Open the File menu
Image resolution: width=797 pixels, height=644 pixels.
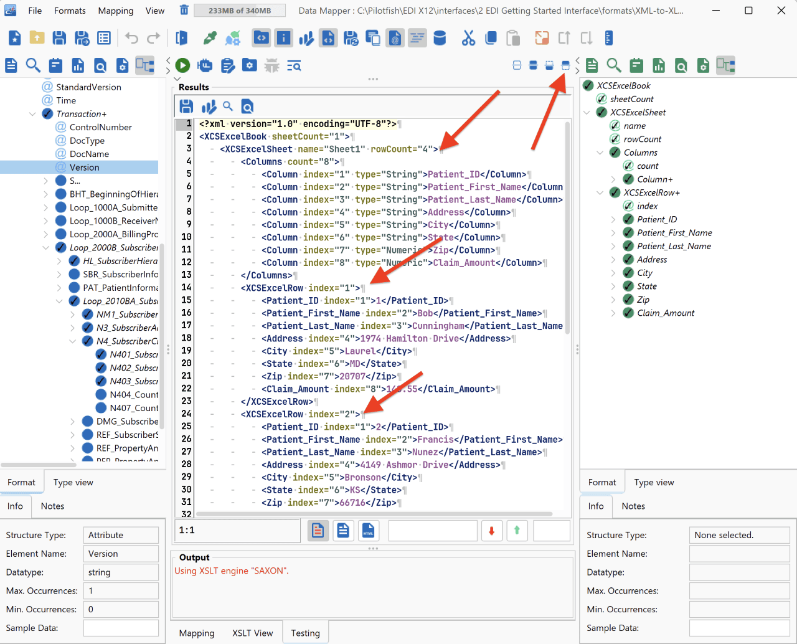tap(35, 11)
